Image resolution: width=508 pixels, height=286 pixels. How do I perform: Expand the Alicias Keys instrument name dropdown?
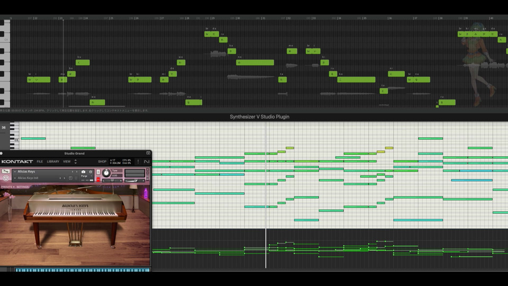15,172
